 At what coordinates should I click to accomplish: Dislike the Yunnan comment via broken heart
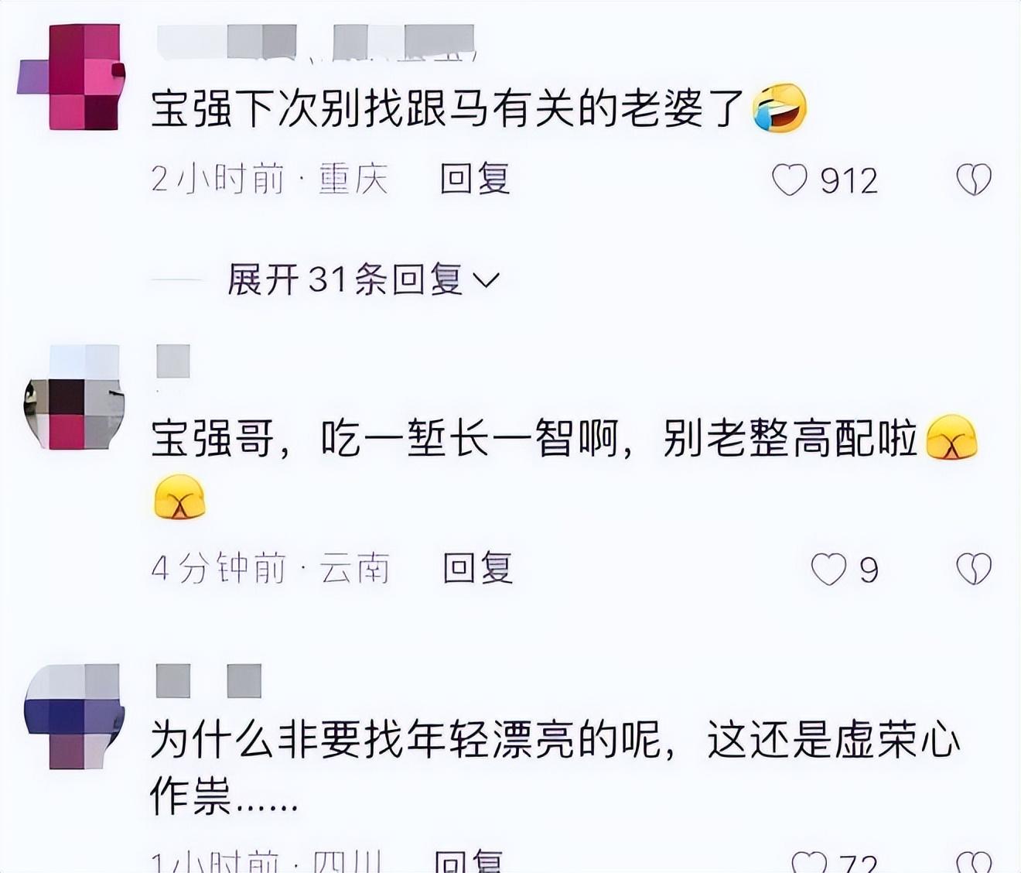[974, 570]
